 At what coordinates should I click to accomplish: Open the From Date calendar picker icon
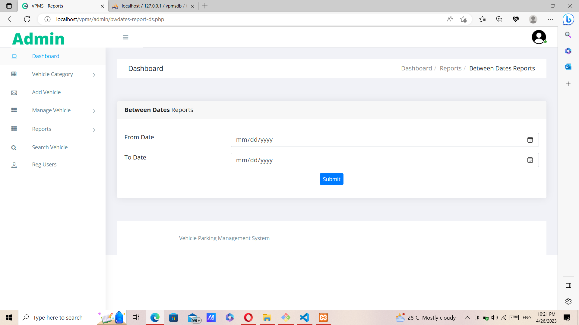(530, 140)
